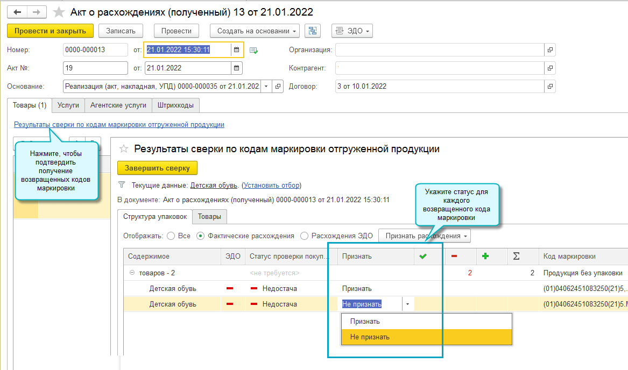Open the Товары tab in the сверка form
Screen dimensions: 628x370
click(x=209, y=217)
